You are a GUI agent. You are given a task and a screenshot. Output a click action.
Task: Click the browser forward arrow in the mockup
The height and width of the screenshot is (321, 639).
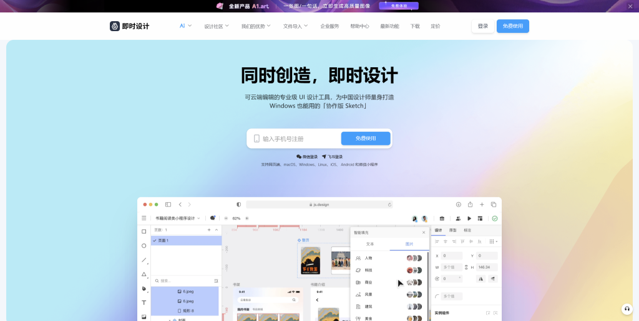190,205
